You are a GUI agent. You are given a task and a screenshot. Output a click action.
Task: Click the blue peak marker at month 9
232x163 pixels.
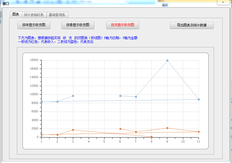(167, 60)
